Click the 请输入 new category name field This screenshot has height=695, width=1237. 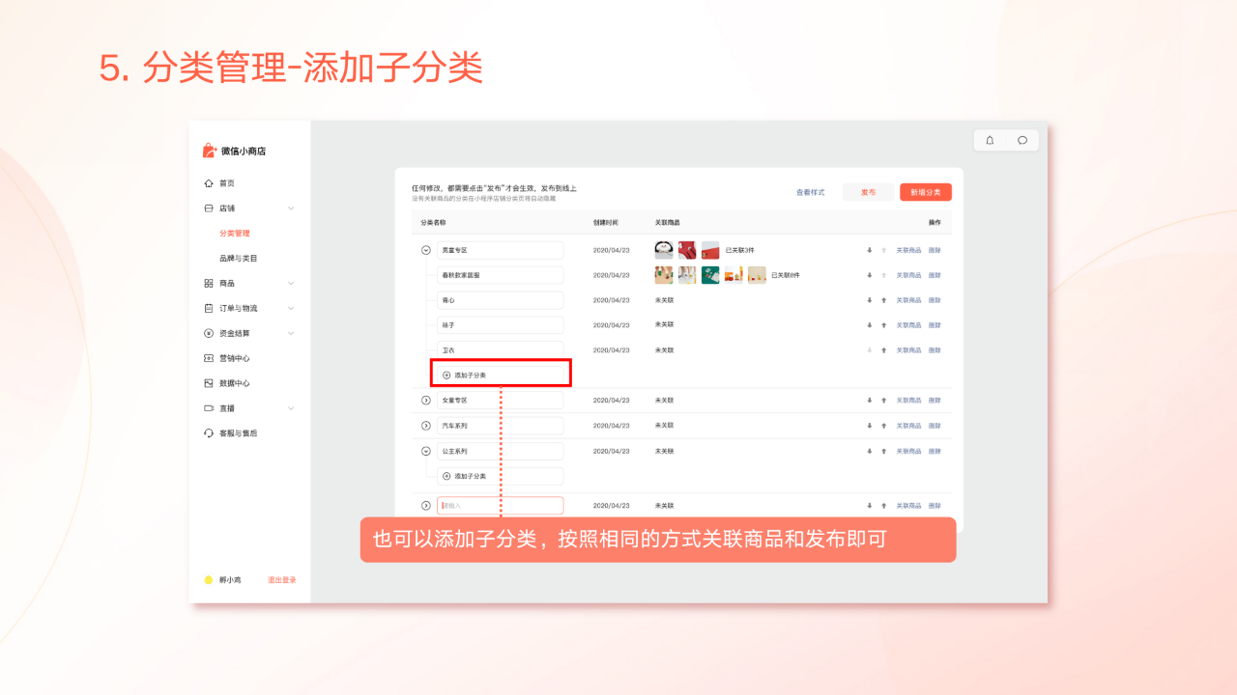[x=500, y=506]
